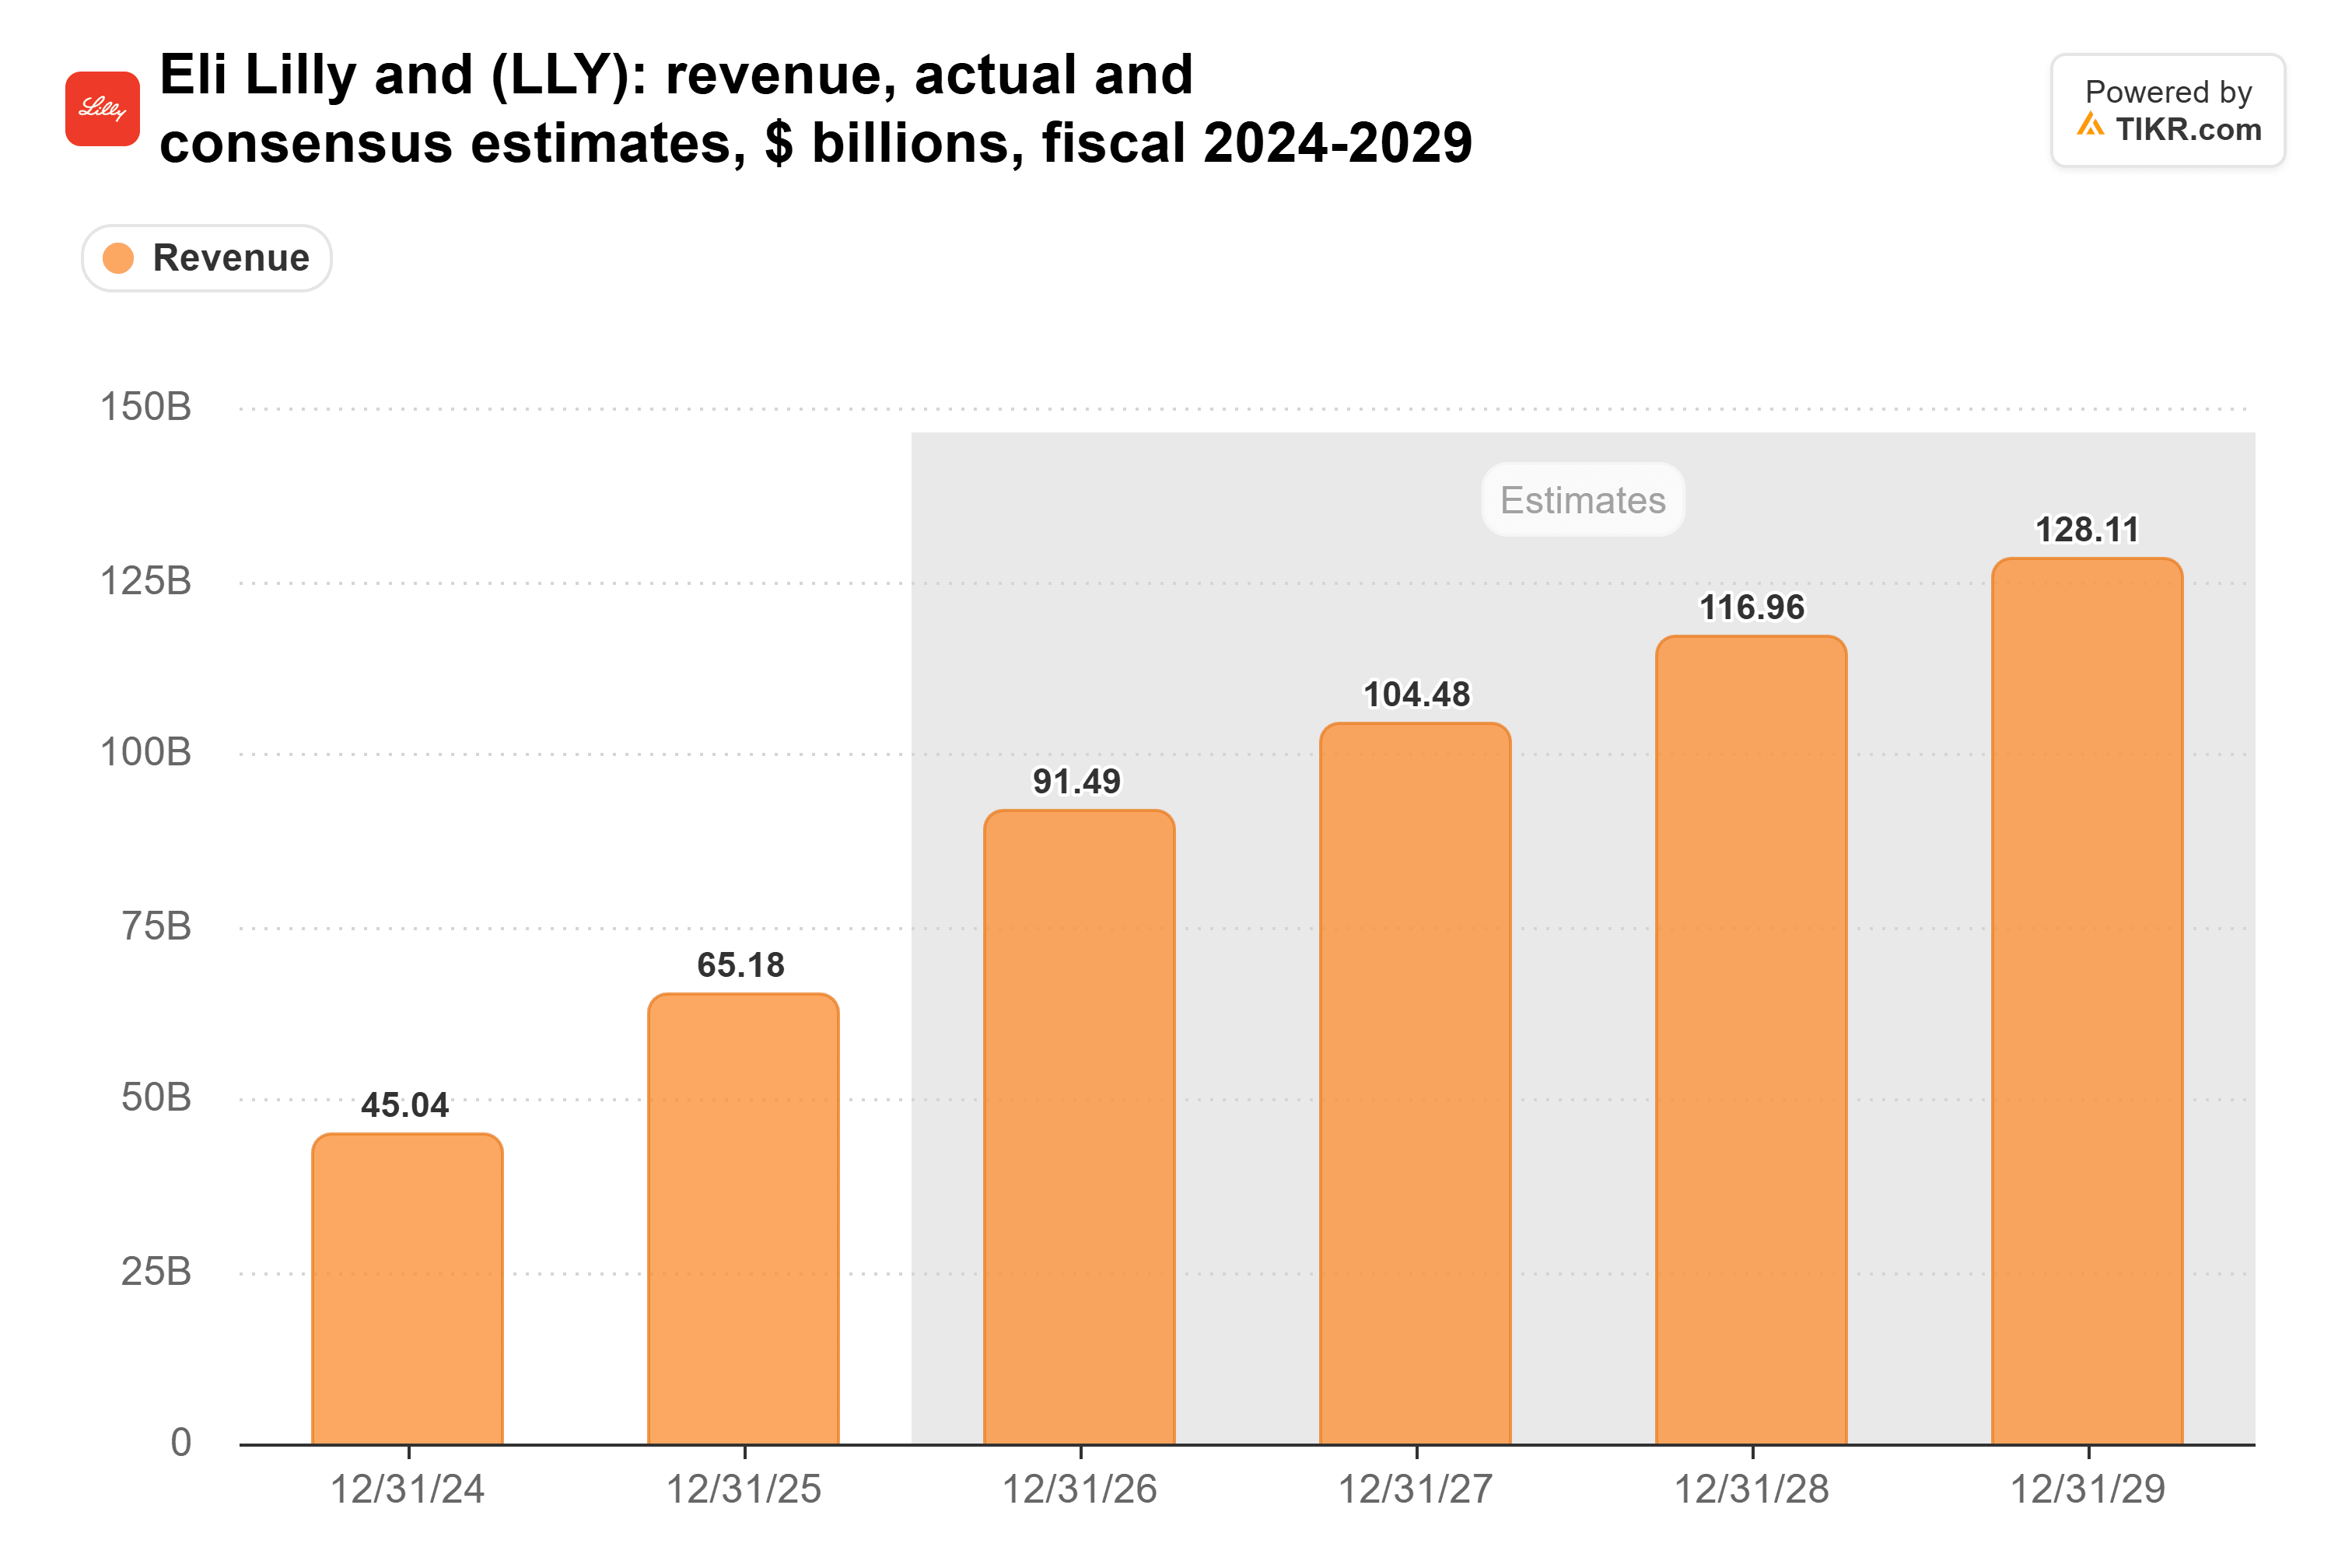The height and width of the screenshot is (1568, 2352).
Task: Click the 104.48 data label
Action: point(1417,694)
